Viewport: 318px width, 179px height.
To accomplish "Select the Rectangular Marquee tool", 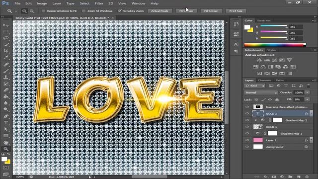I will pyautogui.click(x=5, y=32).
